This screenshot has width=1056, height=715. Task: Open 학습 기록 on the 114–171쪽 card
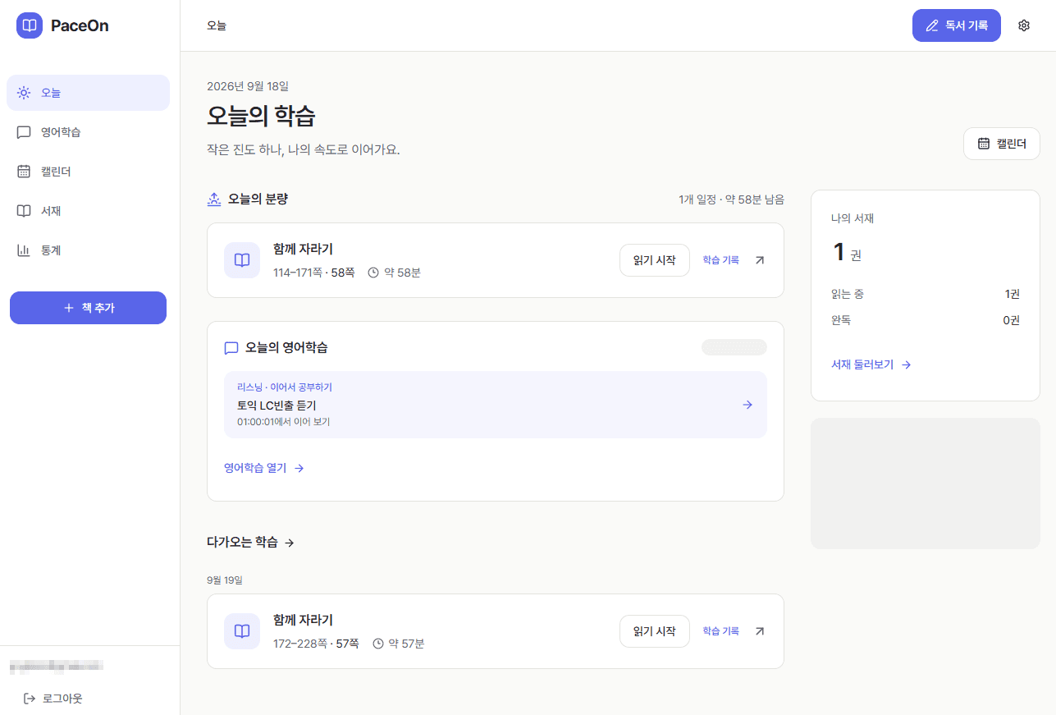(x=720, y=260)
